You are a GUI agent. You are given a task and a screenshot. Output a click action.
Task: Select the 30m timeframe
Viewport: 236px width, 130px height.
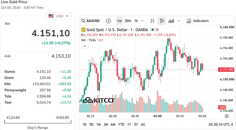click(x=128, y=21)
